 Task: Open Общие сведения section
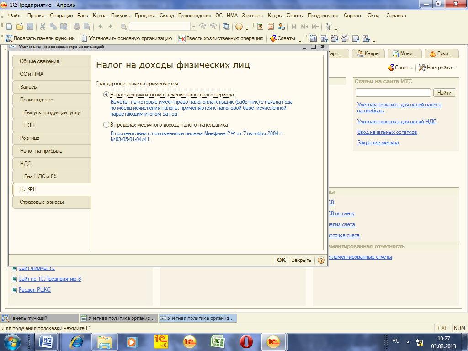coord(52,61)
